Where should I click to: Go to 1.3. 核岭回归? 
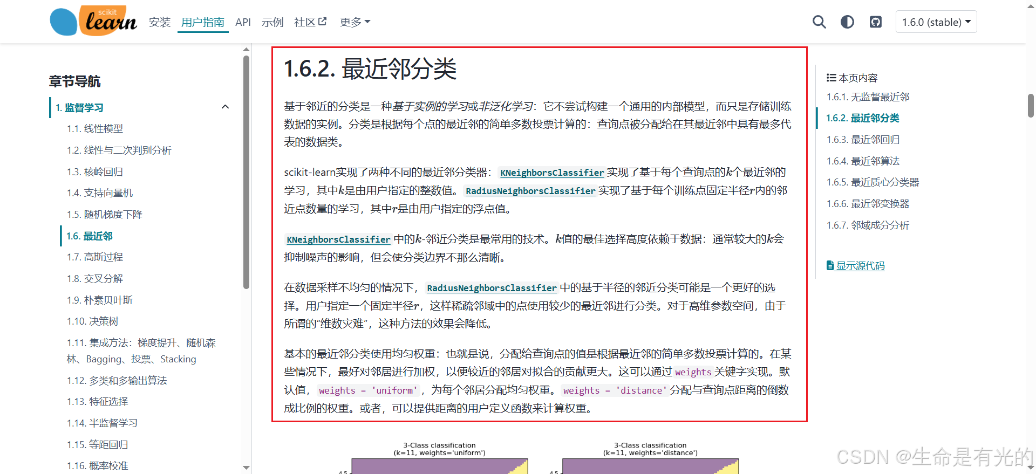pyautogui.click(x=95, y=172)
